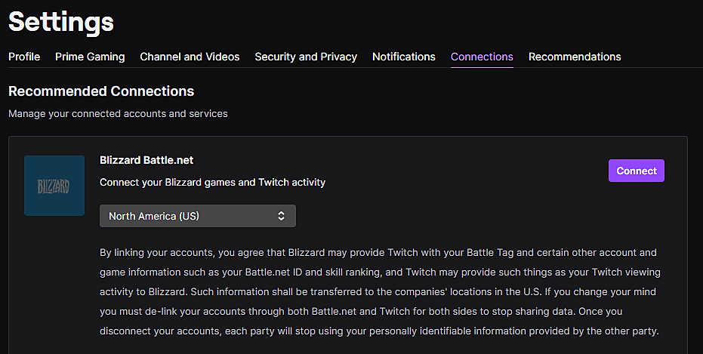Image resolution: width=703 pixels, height=354 pixels.
Task: Go to Channel and Videos tab
Action: pos(190,57)
